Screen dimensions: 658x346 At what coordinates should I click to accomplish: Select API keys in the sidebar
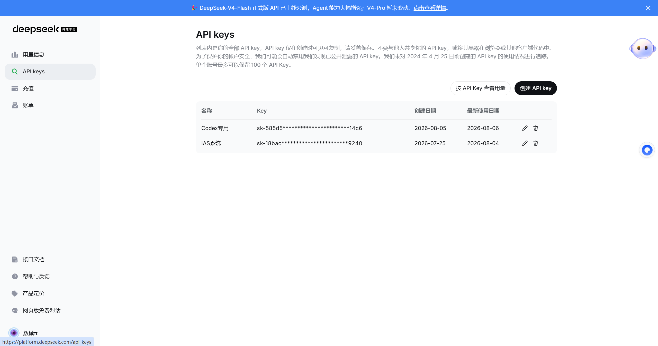[50, 72]
